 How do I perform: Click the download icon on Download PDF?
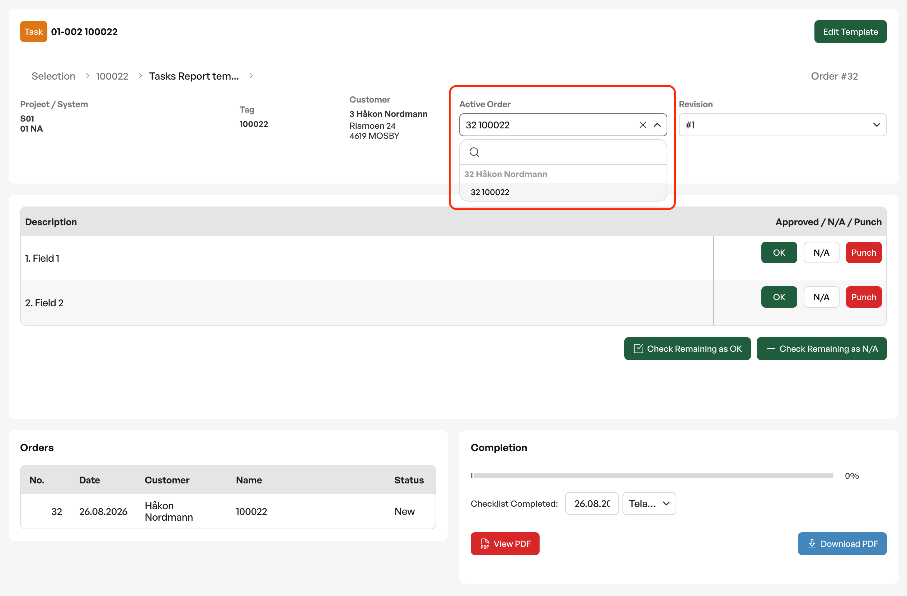tap(812, 543)
